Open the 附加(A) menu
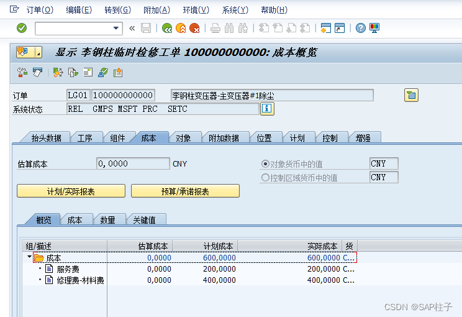 pyautogui.click(x=156, y=11)
